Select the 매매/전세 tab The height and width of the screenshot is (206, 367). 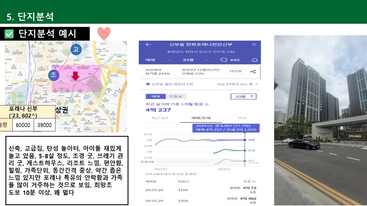pyautogui.click(x=201, y=118)
